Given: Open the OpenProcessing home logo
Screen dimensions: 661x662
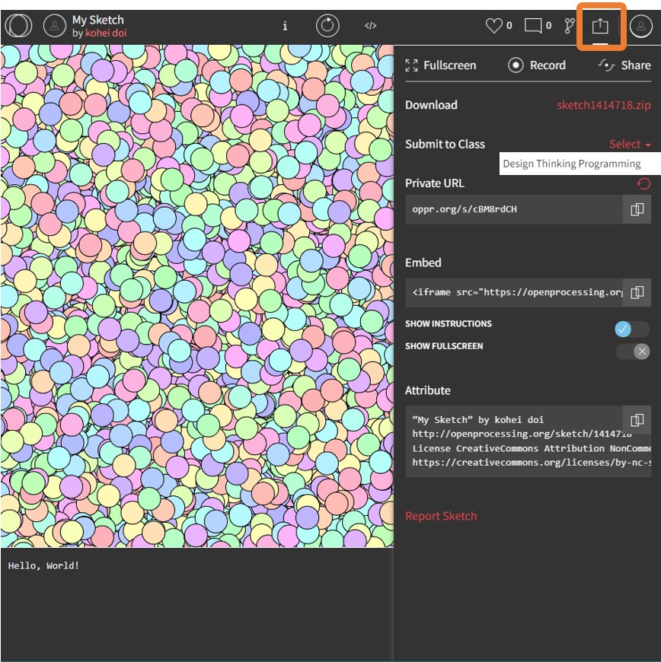Looking at the screenshot, I should 18,25.
